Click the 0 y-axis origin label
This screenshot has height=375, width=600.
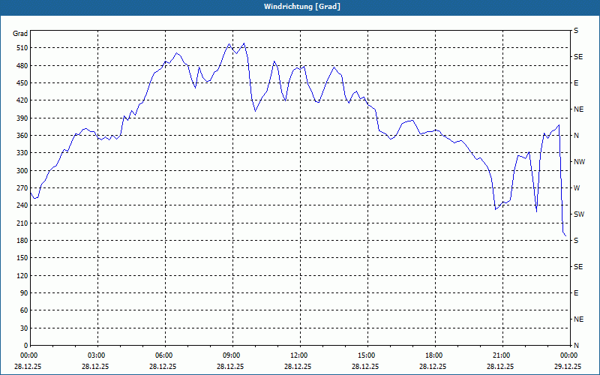[x=25, y=346]
